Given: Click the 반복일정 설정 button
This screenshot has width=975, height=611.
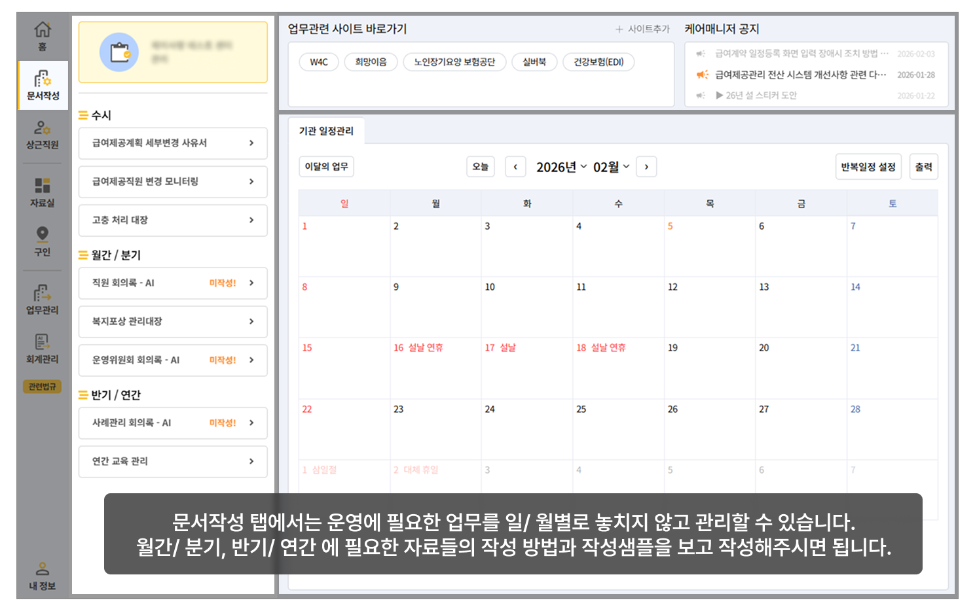Looking at the screenshot, I should click(868, 167).
